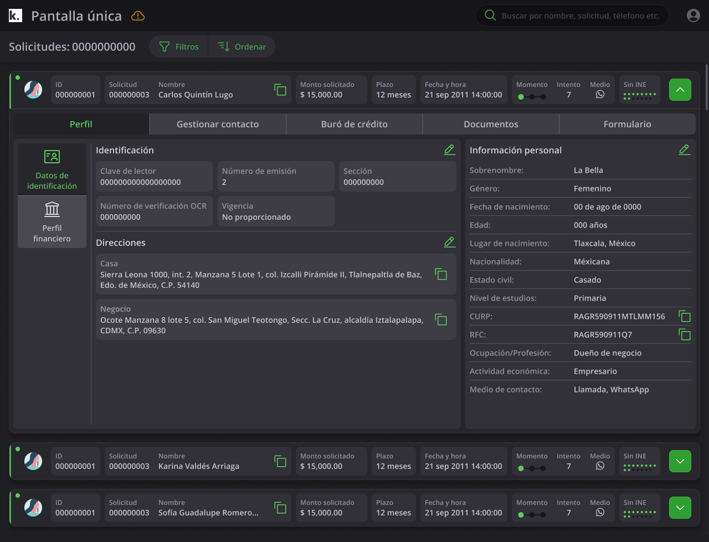709x542 pixels.
Task: Click the page vertical scrollbar
Action: pyautogui.click(x=706, y=87)
